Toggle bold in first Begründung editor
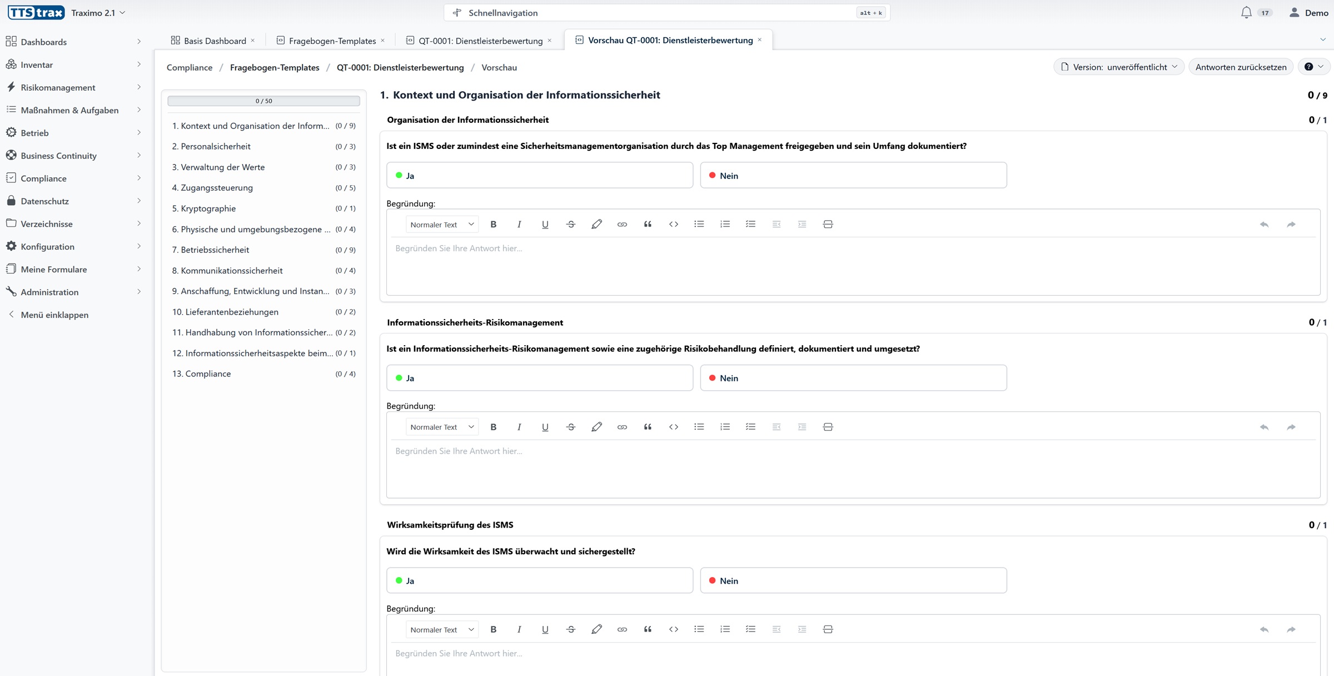Screen dimensions: 1334x676 [x=493, y=224]
